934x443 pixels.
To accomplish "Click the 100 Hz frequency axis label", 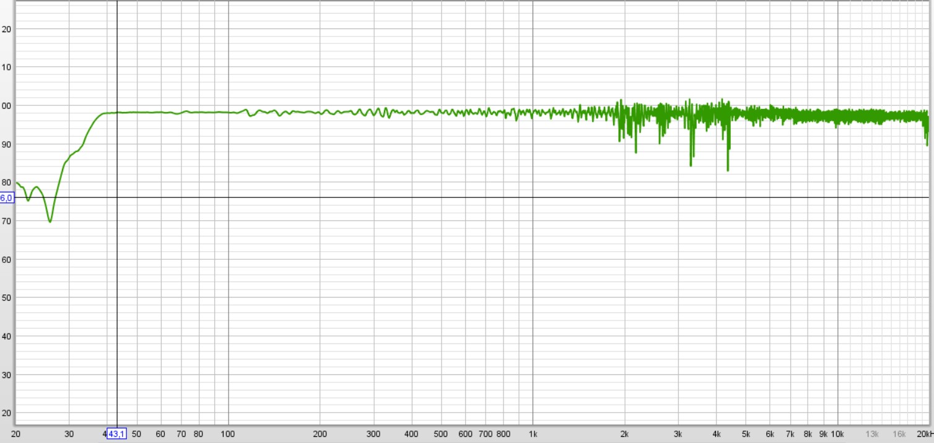I will (229, 434).
